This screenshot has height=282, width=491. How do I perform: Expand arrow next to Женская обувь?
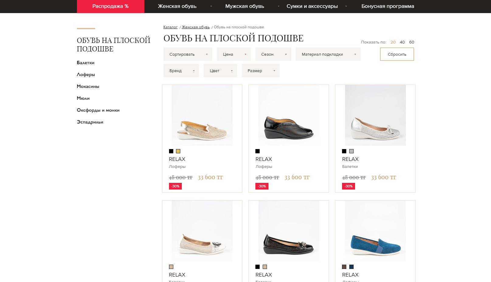tap(211, 6)
